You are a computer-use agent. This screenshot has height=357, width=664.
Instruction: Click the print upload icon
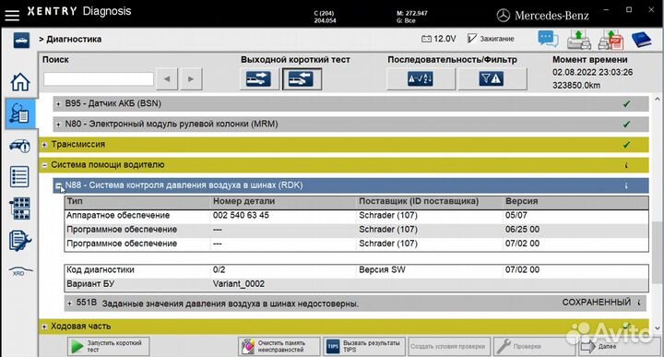click(x=579, y=40)
